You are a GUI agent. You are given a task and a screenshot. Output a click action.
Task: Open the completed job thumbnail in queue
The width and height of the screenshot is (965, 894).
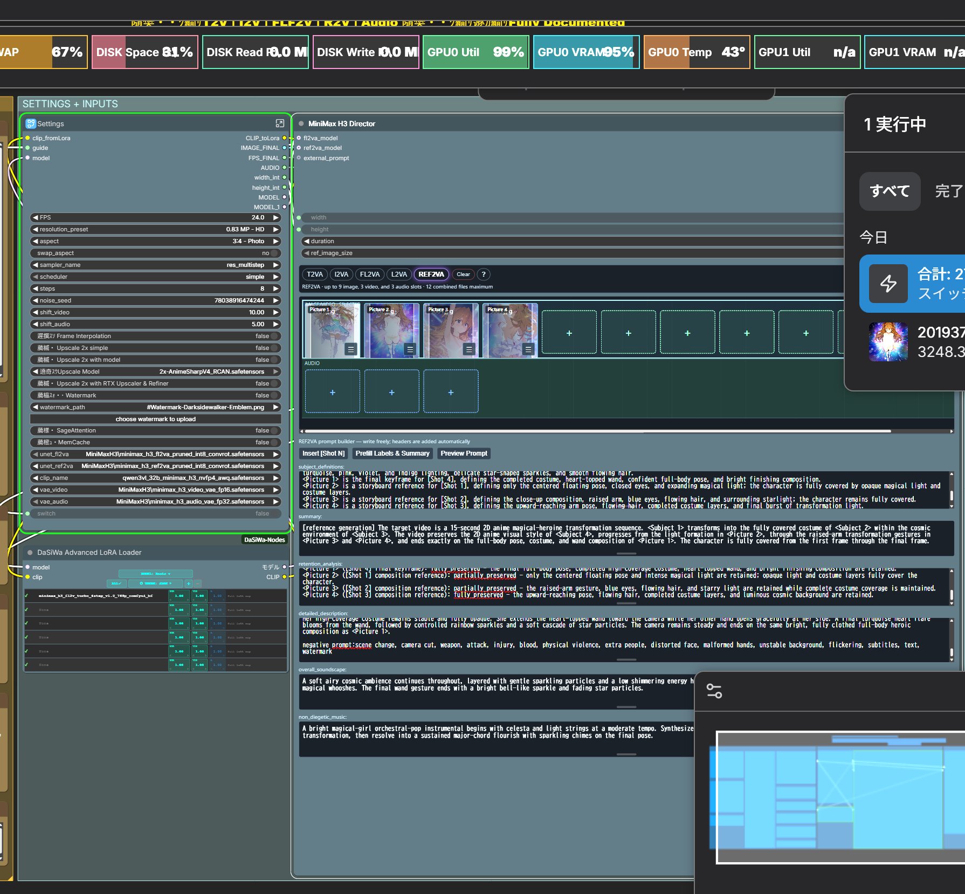888,342
